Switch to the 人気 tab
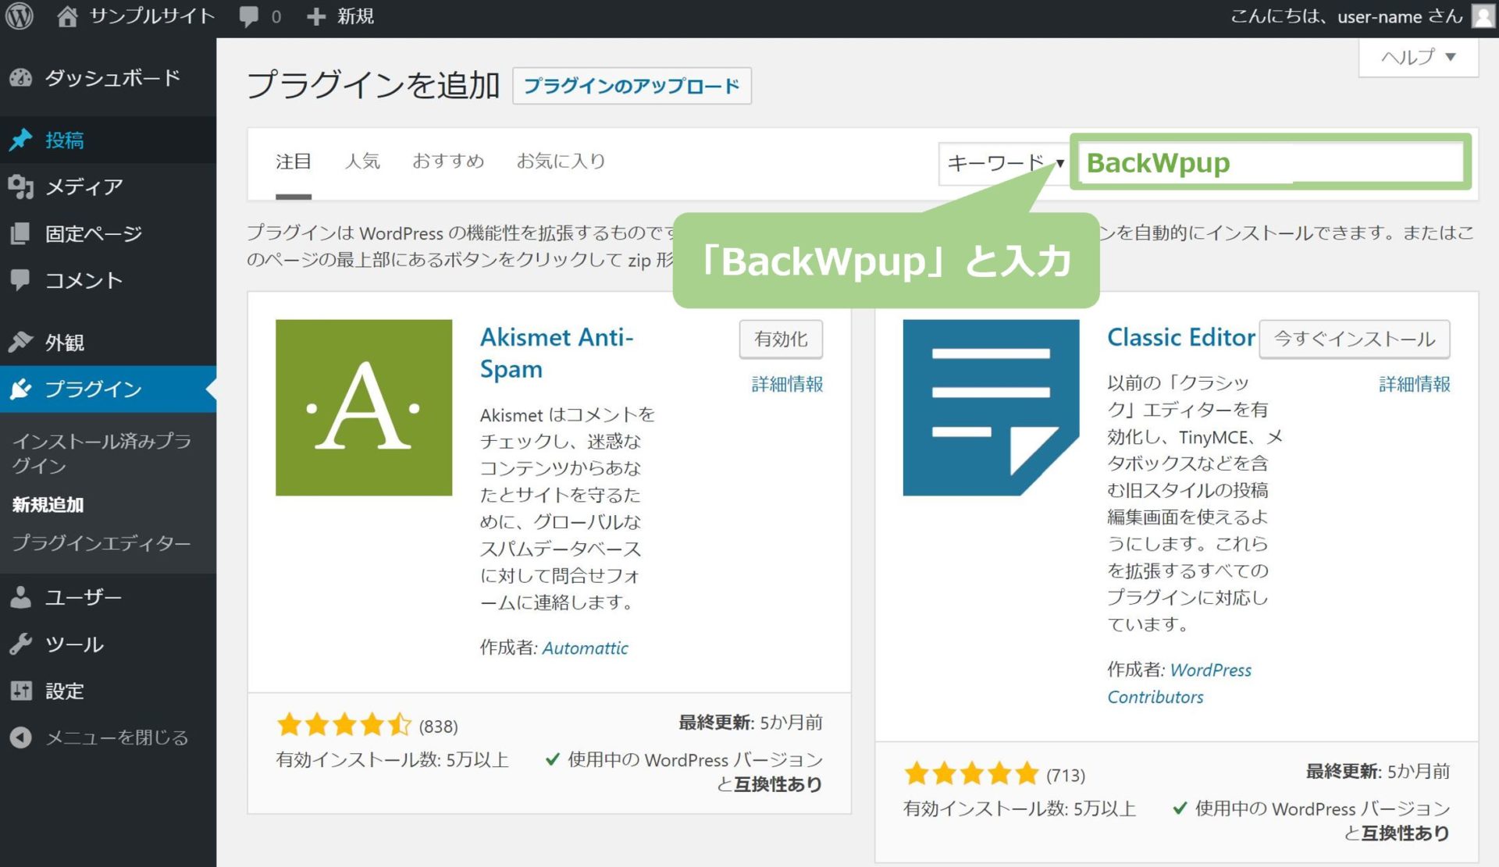 point(363,161)
